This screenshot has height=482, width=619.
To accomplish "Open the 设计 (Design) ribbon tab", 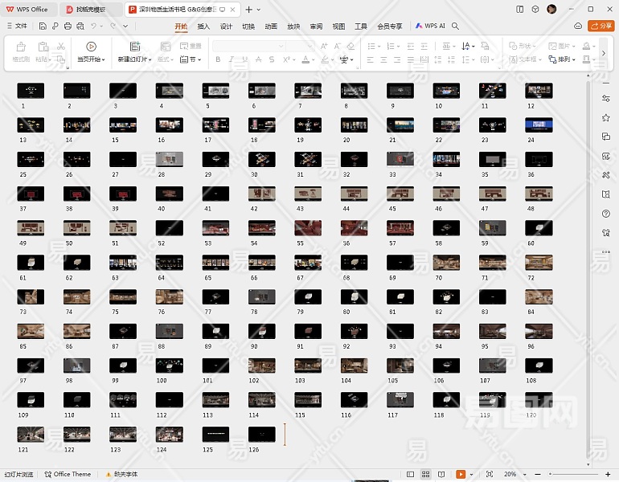I will click(x=226, y=26).
